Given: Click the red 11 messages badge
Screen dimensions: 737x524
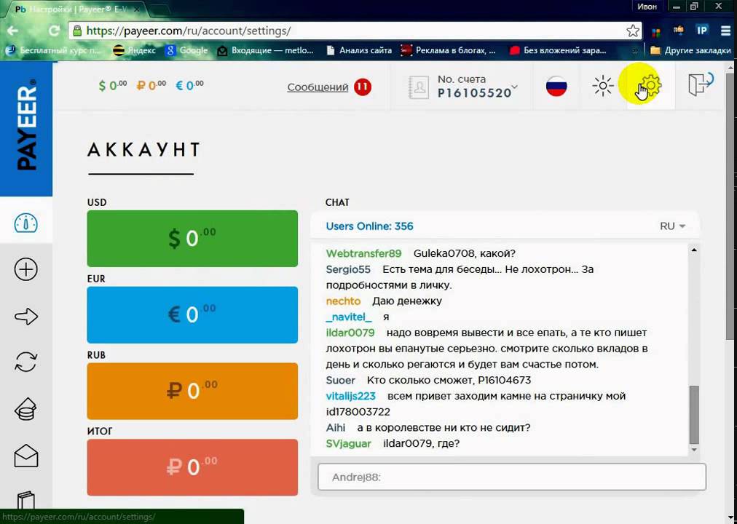Looking at the screenshot, I should pos(363,87).
